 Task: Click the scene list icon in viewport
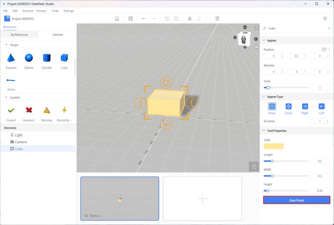[x=253, y=166]
